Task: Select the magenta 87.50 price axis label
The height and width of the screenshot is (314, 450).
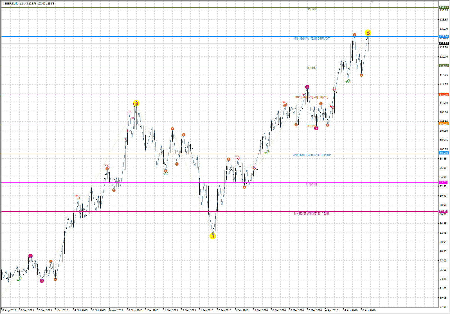Action: pyautogui.click(x=443, y=211)
